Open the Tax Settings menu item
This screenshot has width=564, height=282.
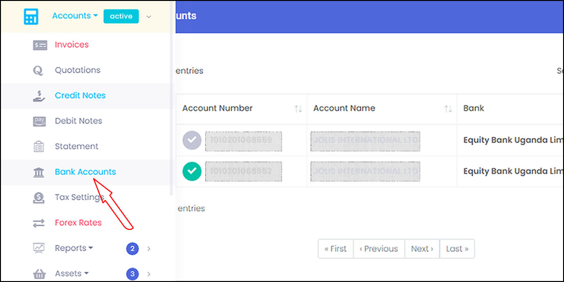[x=79, y=197]
